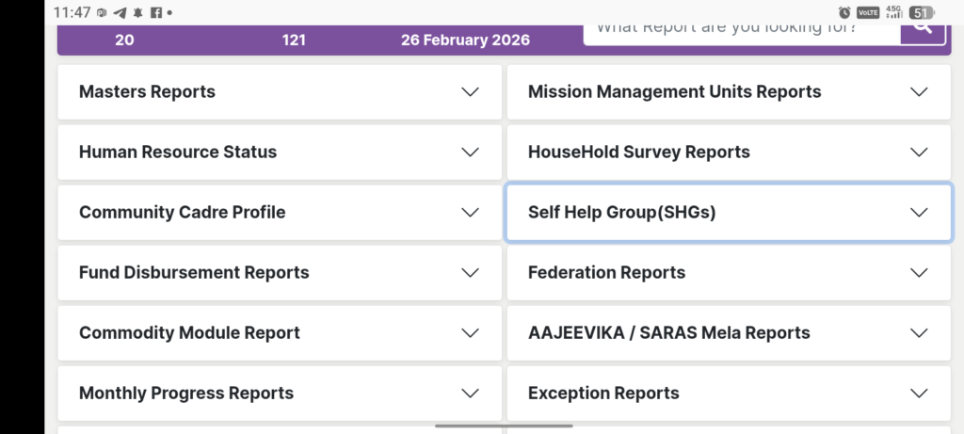Tap the alarm clock status icon
Image resolution: width=964 pixels, height=434 pixels.
[x=844, y=13]
